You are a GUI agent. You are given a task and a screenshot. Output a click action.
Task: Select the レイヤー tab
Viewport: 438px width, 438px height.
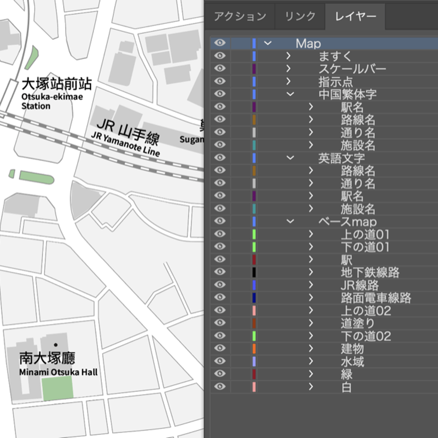[x=355, y=17]
